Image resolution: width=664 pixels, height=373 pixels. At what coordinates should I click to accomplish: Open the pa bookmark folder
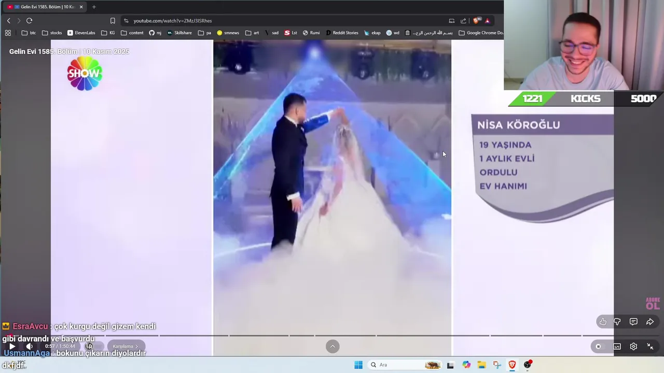(x=205, y=33)
